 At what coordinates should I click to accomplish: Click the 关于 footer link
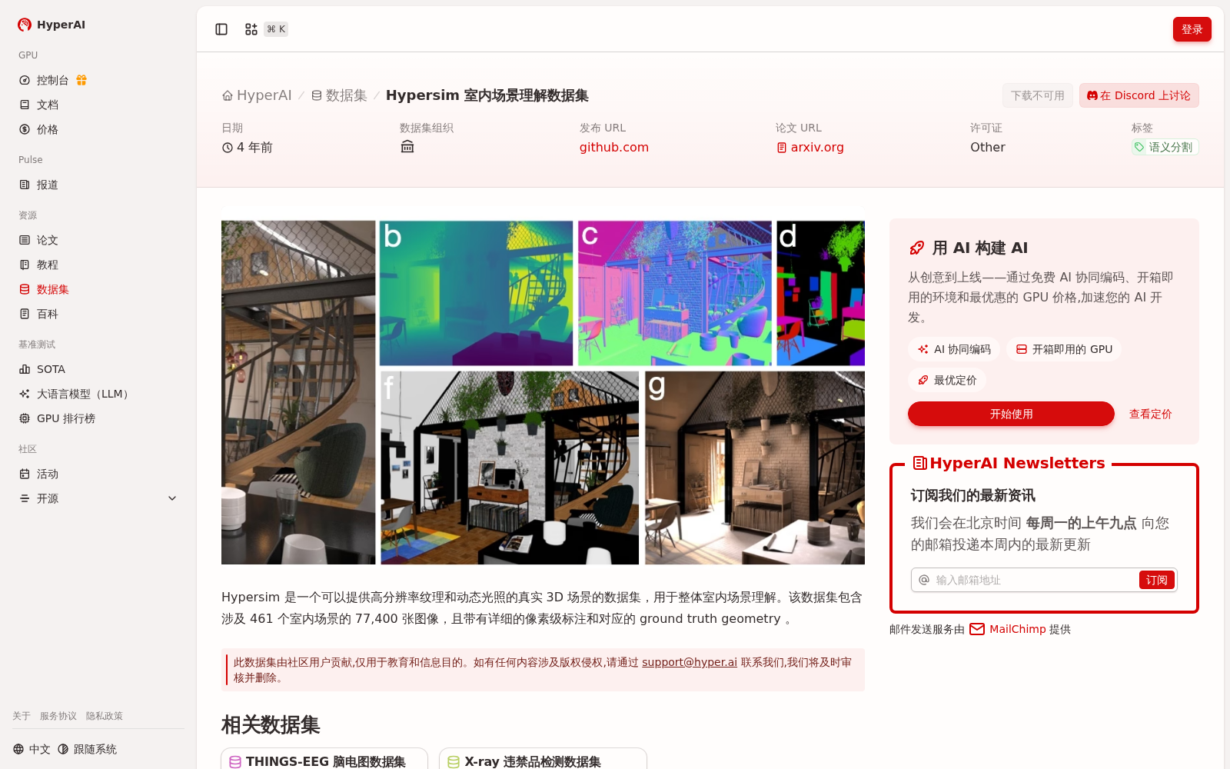point(22,716)
